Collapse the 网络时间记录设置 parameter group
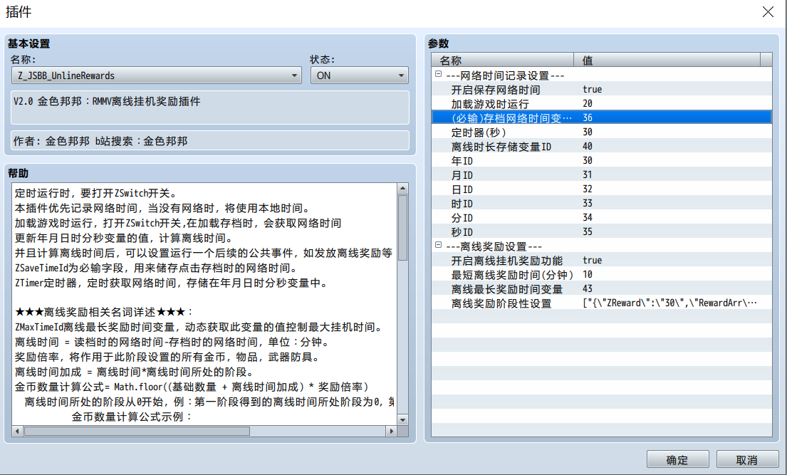The image size is (787, 475). [438, 74]
